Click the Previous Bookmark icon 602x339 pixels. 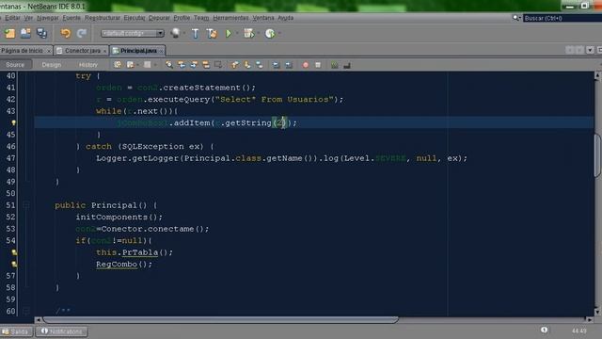point(235,65)
